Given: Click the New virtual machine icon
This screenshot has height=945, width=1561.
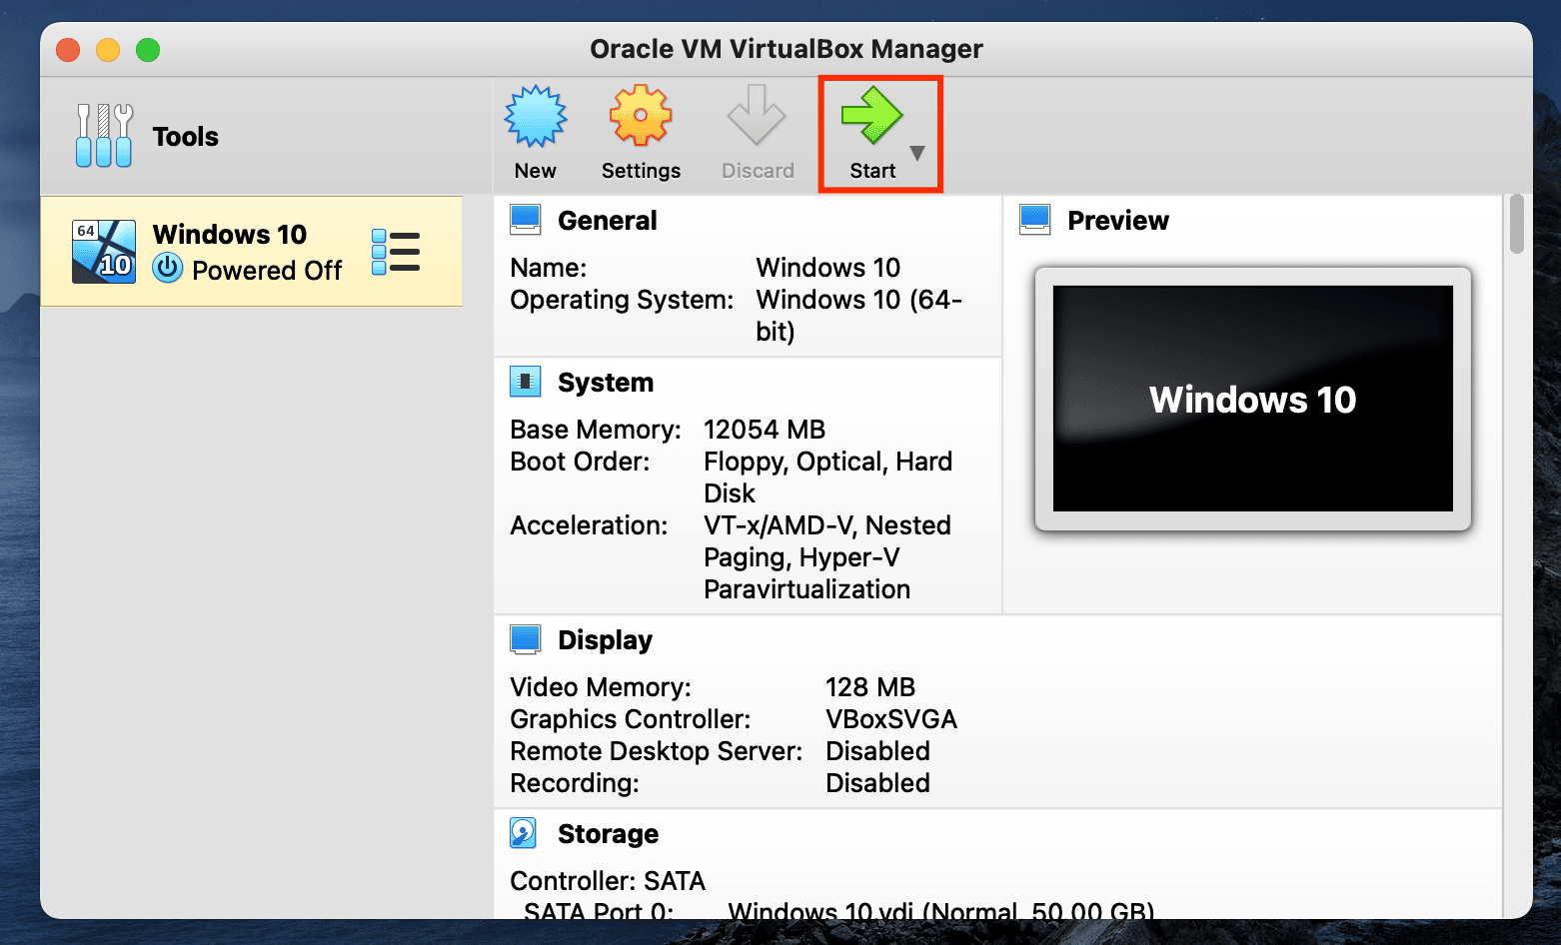Looking at the screenshot, I should point(536,115).
